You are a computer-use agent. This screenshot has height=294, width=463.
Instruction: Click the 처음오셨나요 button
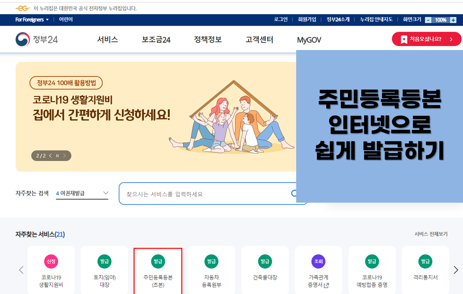click(x=426, y=39)
